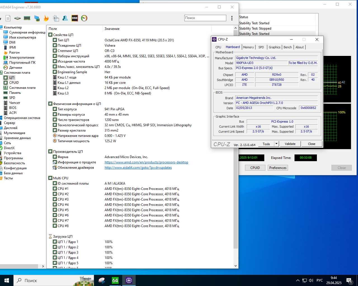358x286 pixels.
Task: Click Validate button in CPU-Z
Action: point(290,144)
